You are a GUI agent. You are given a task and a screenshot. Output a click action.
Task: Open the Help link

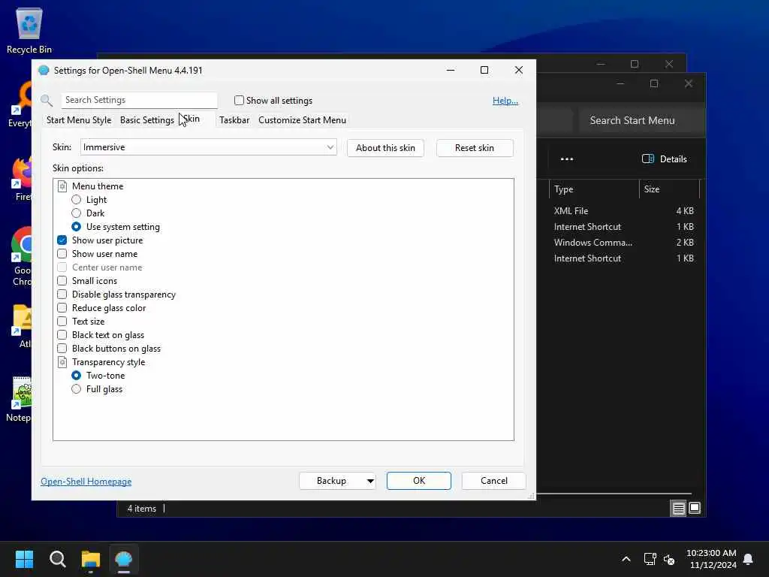coord(505,101)
